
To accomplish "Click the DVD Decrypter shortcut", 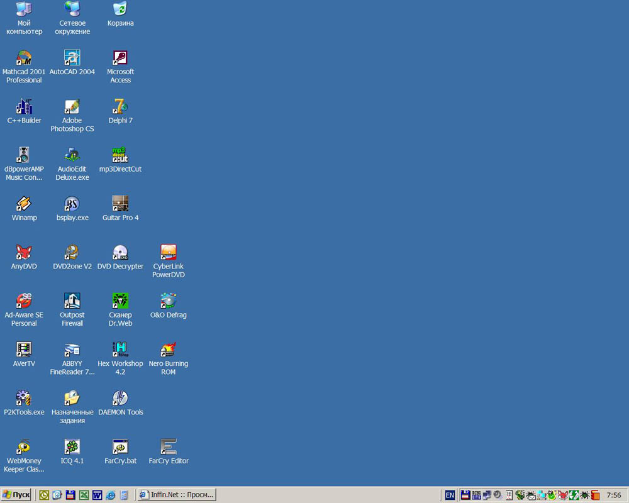I will pos(120,257).
